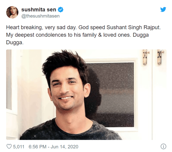Like the tweet with the heart icon
172x152 pixels.
[9, 147]
